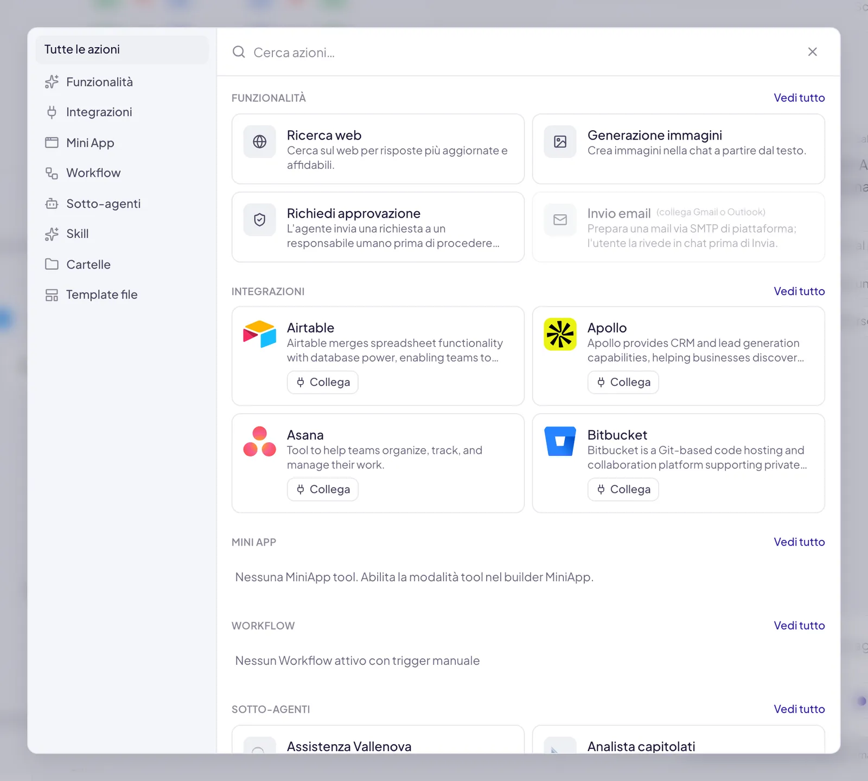Click the Invio email envelope icon
868x781 pixels.
point(560,220)
